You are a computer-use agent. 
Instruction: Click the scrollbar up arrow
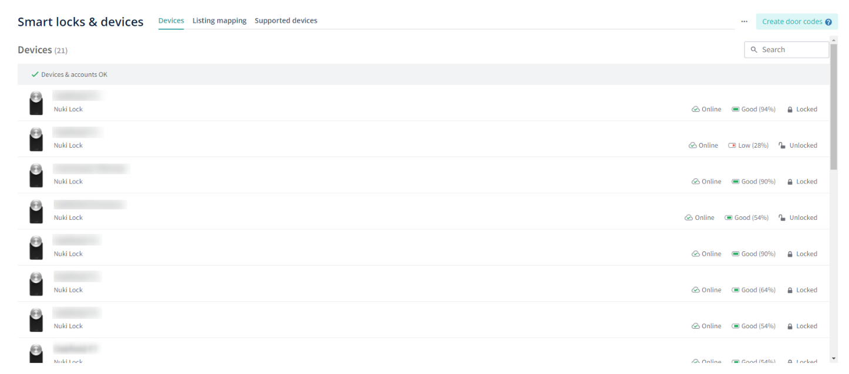834,40
